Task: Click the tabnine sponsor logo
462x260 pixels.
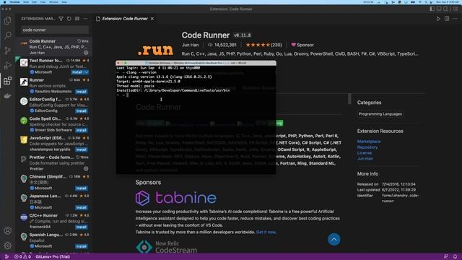Action: point(176,198)
